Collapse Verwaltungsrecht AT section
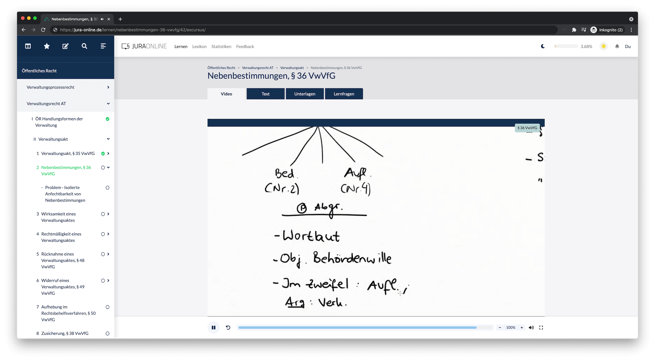Screen dimensions: 655x361 (108, 104)
